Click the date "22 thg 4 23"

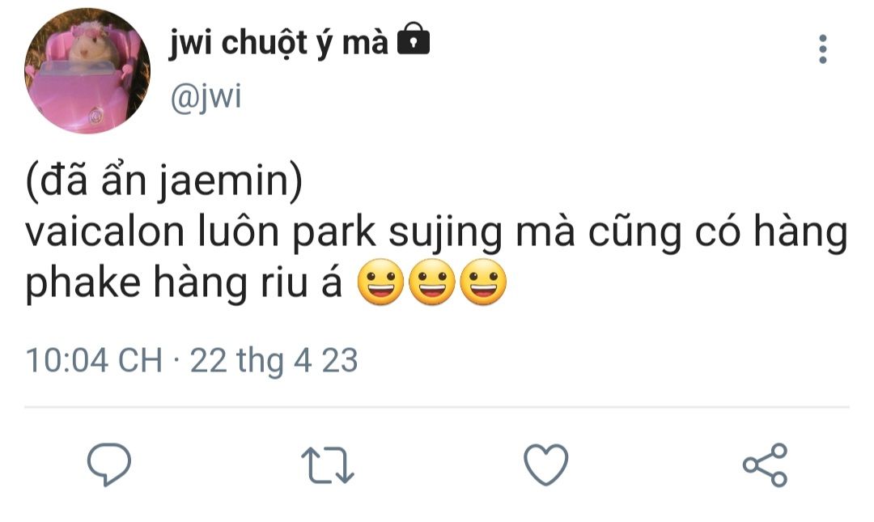click(274, 361)
